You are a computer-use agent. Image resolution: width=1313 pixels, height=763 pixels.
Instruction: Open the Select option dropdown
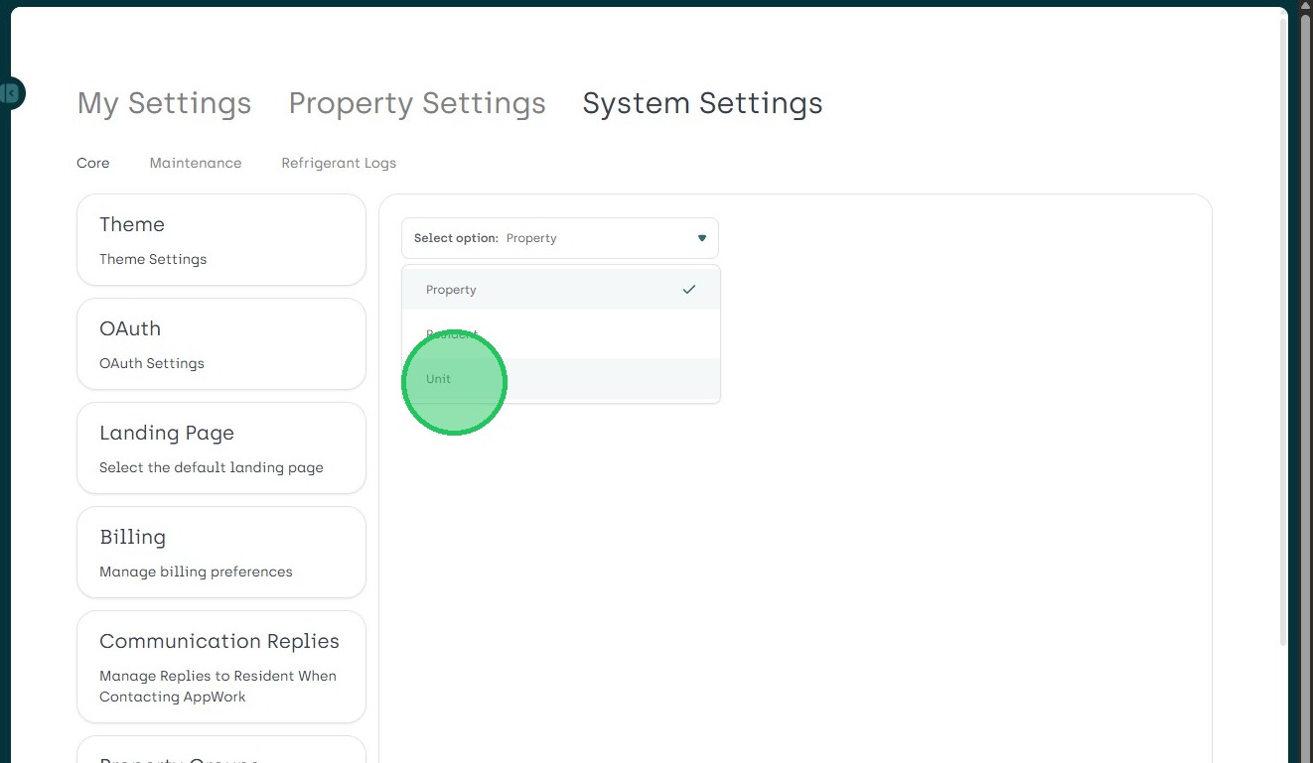pos(559,238)
